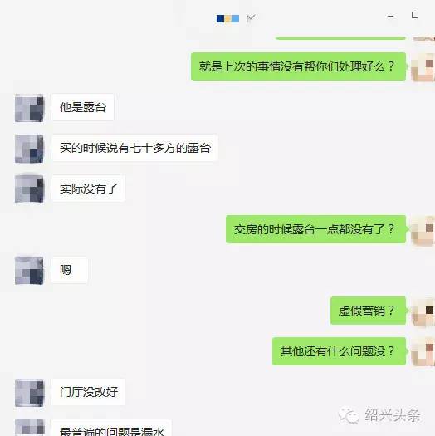Select the bubble "买的时候说有七十多方的露台"
This screenshot has height=436, width=435.
(134, 148)
